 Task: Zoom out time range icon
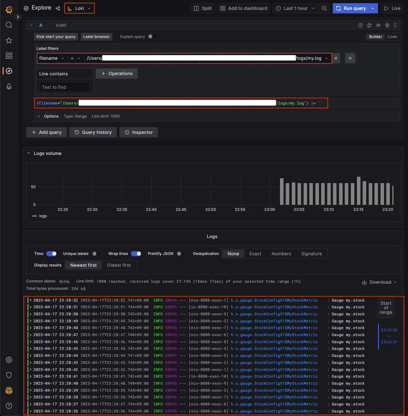click(324, 8)
